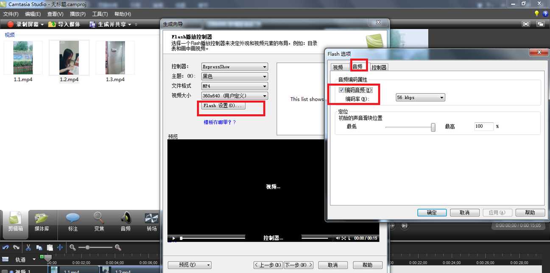
Task: Click volume icon in Flash preview controller
Action: point(338,238)
